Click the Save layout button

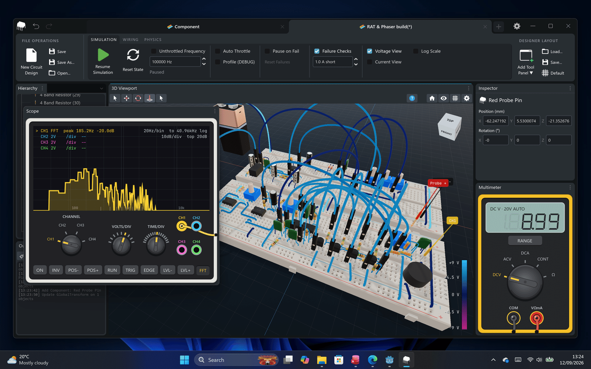(552, 62)
